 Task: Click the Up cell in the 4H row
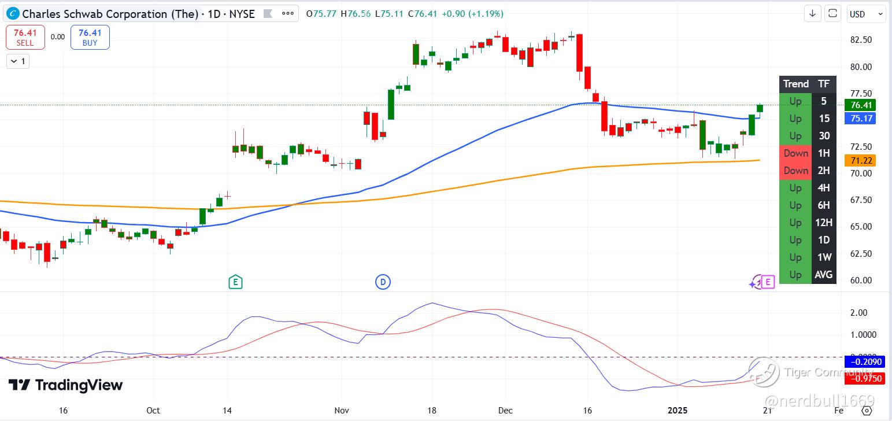795,188
